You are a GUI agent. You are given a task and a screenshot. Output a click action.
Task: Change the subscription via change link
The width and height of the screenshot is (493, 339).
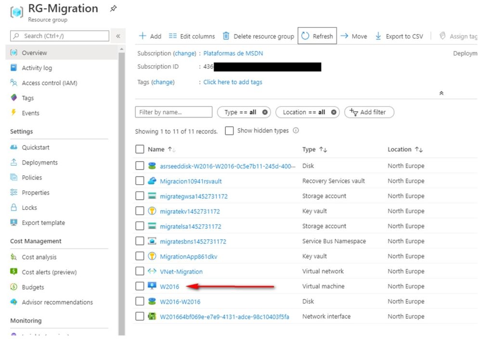click(185, 53)
